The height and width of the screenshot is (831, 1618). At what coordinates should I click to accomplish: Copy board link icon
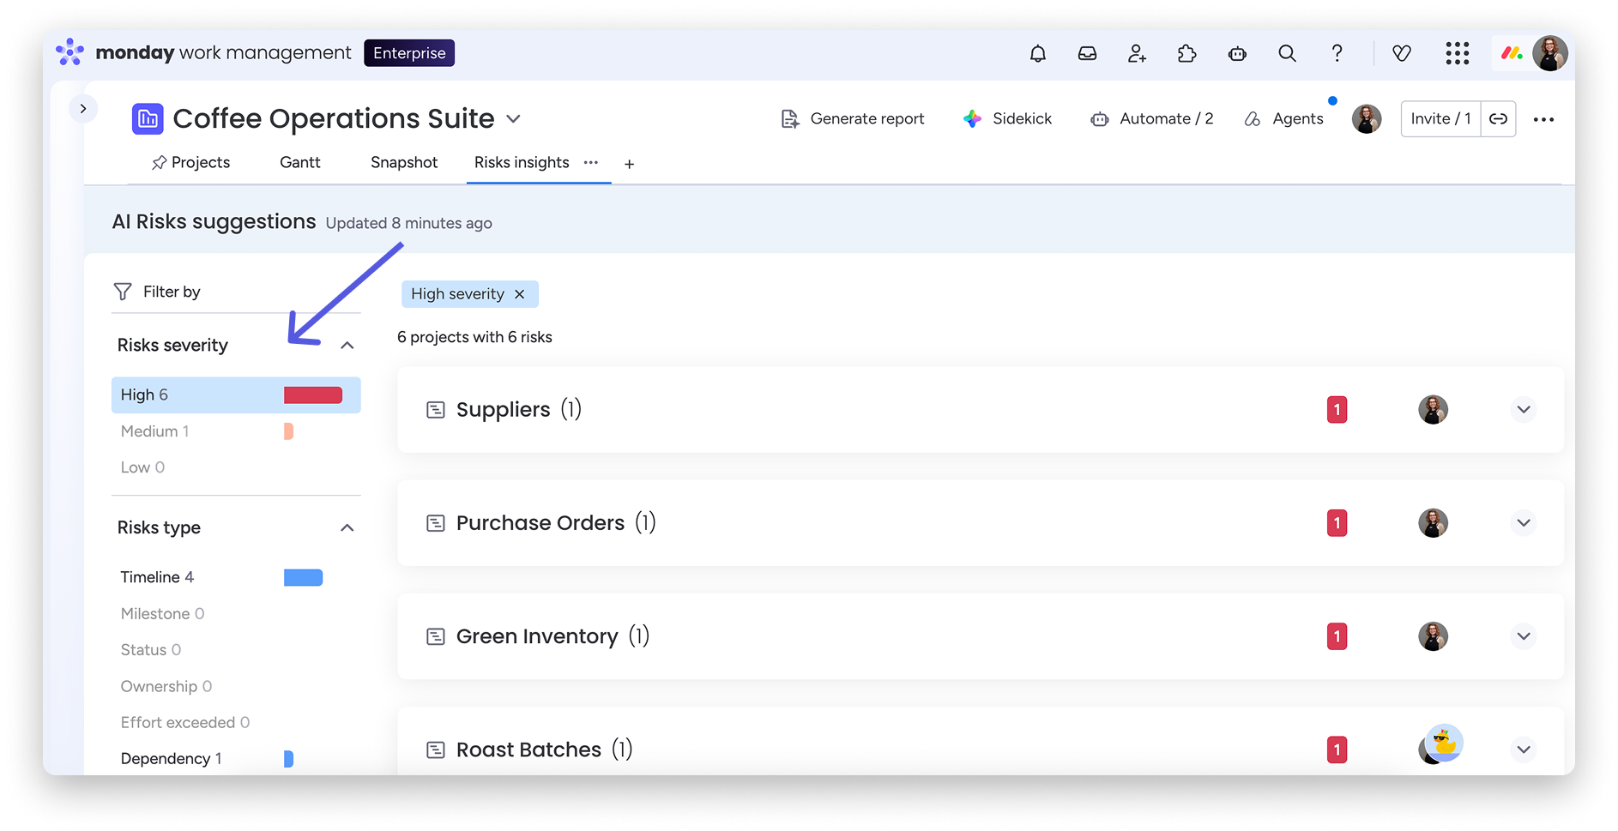tap(1498, 118)
